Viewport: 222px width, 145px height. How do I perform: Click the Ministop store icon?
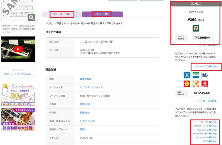(x=205, y=75)
